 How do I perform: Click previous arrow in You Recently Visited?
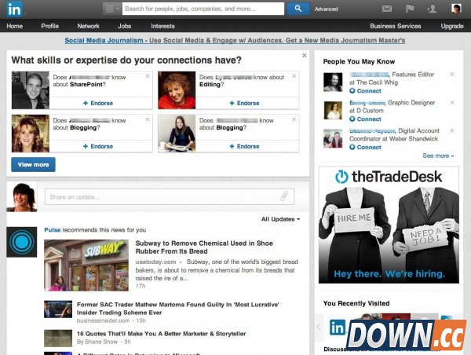tap(319, 327)
